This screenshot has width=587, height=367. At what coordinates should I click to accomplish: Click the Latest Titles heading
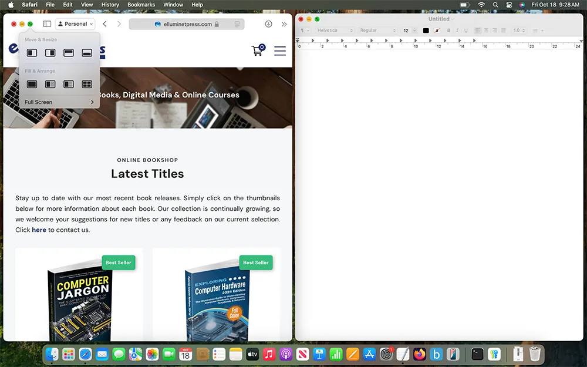point(147,174)
